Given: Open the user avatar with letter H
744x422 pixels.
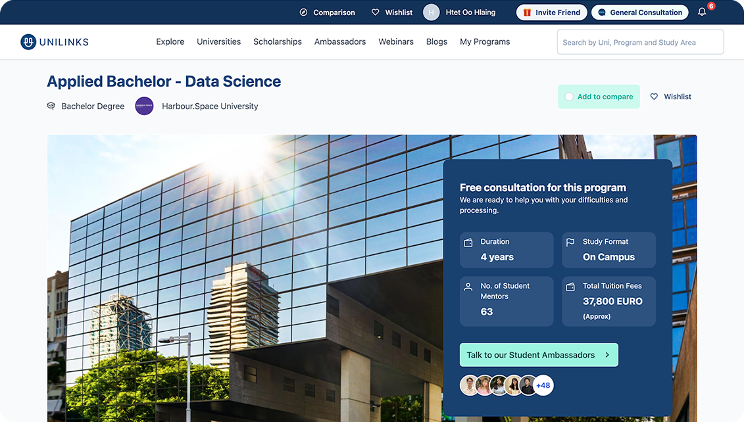Looking at the screenshot, I should point(432,12).
